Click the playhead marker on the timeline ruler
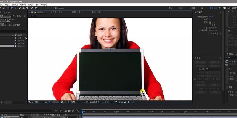 coord(83,112)
